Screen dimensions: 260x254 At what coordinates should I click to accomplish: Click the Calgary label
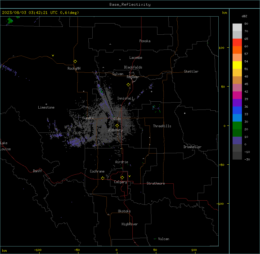point(121,182)
